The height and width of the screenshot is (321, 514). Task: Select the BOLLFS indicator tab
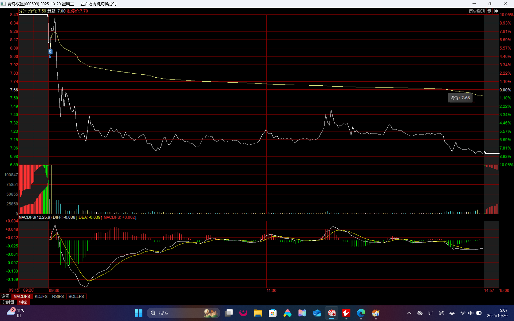76,296
